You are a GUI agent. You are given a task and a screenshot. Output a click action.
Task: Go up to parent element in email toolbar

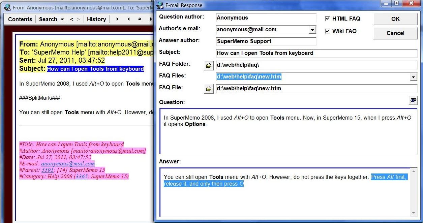140,19
